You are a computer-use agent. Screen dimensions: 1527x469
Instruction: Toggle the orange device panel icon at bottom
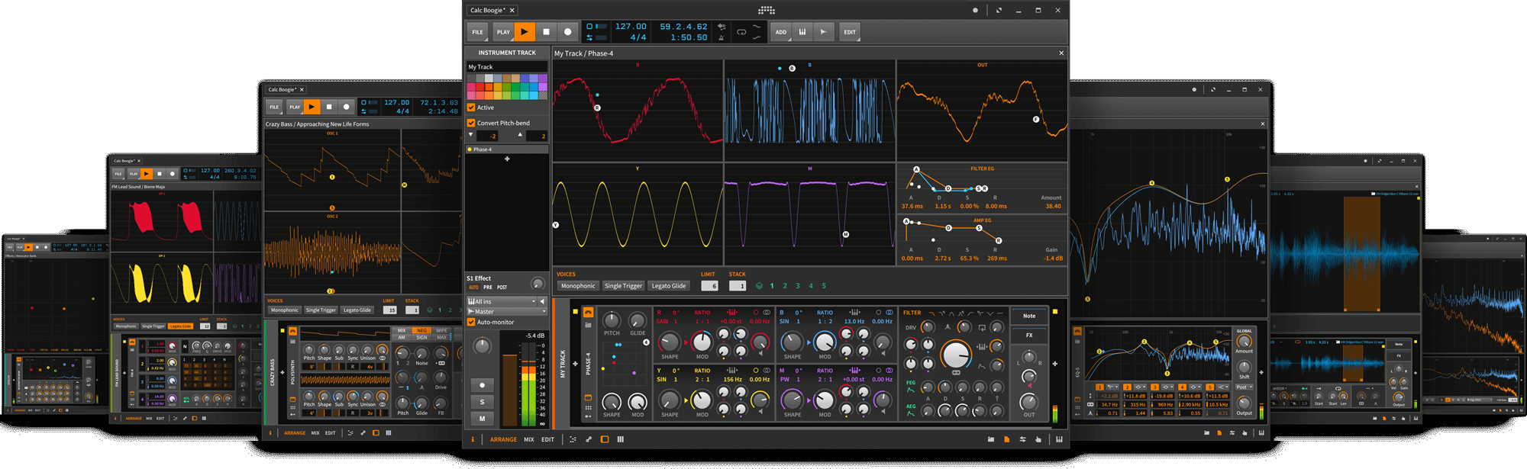pos(605,439)
